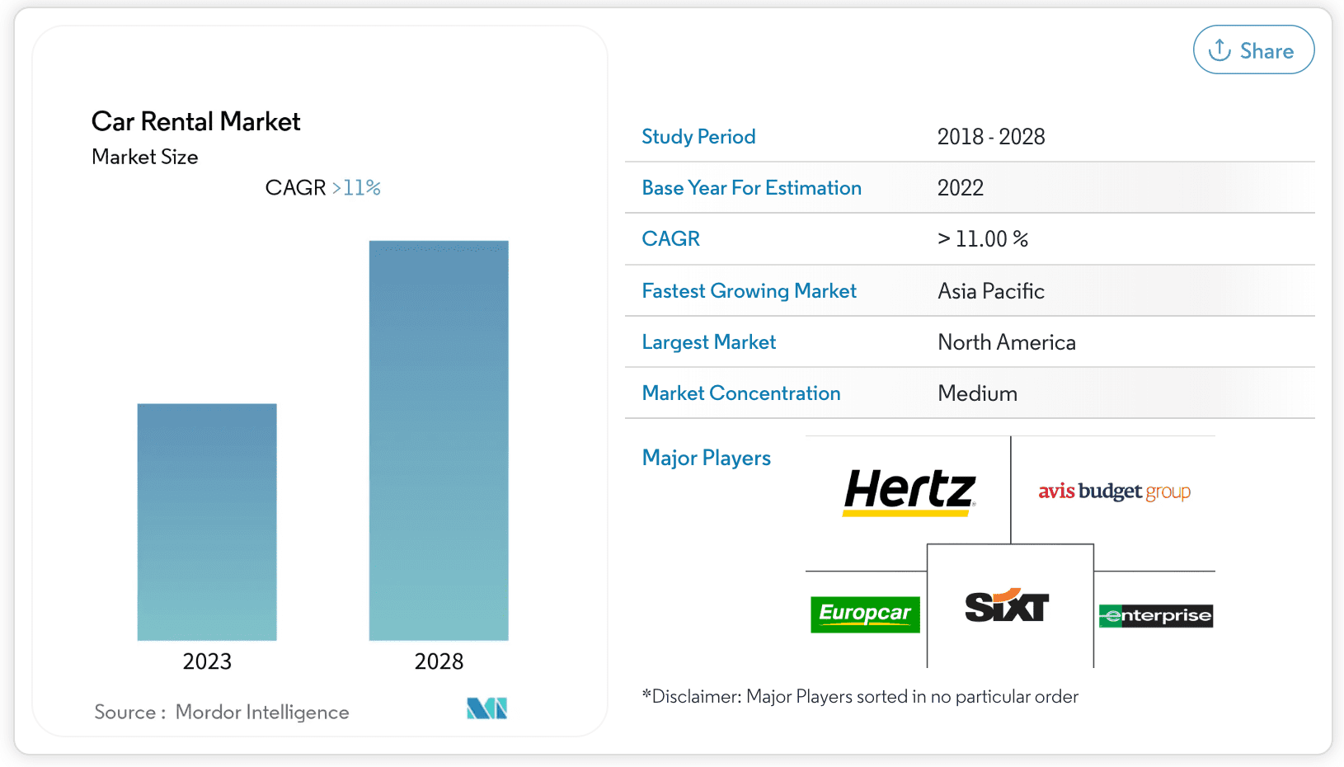1344x767 pixels.
Task: Click 'Fastest Growing Market' label
Action: click(750, 291)
